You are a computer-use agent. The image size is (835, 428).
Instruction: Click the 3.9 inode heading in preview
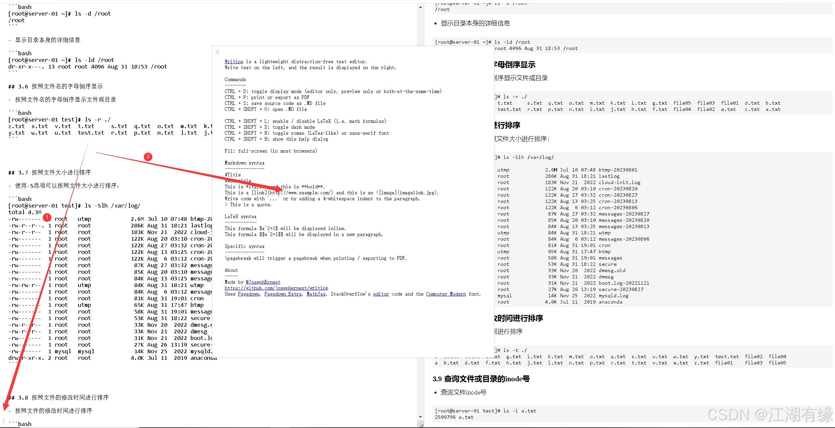pos(481,379)
